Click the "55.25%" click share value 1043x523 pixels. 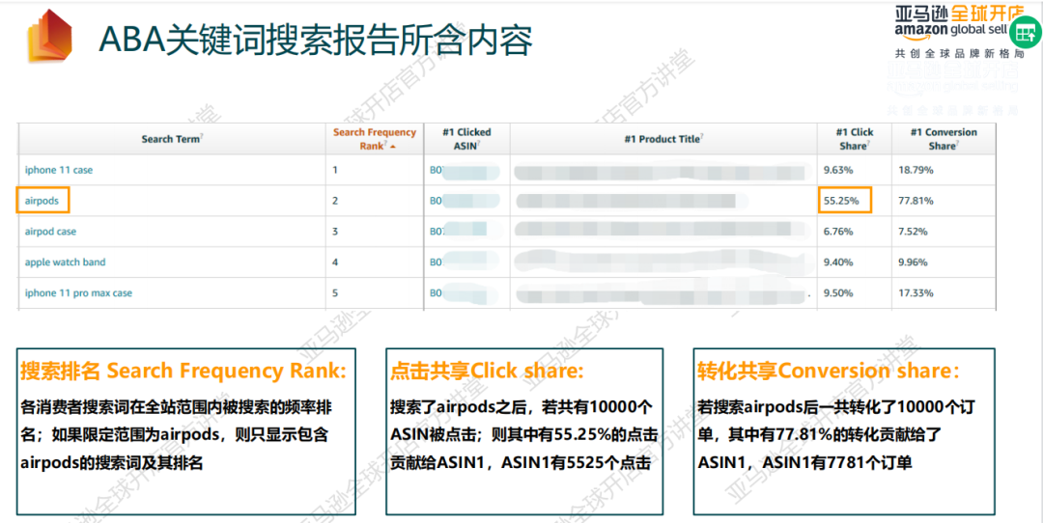tap(841, 201)
